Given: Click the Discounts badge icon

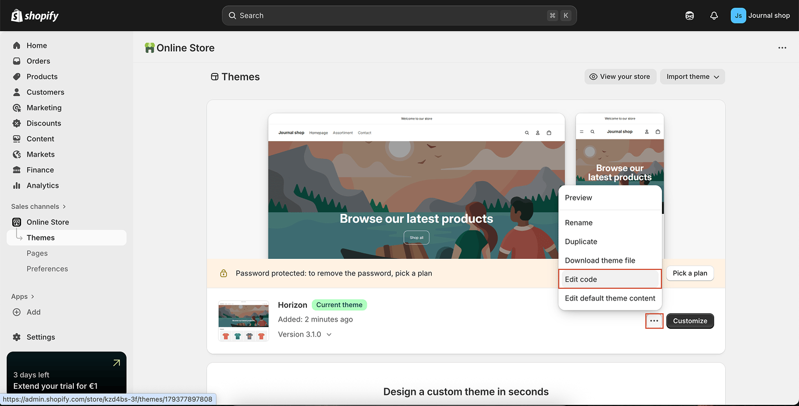Looking at the screenshot, I should click(17, 123).
